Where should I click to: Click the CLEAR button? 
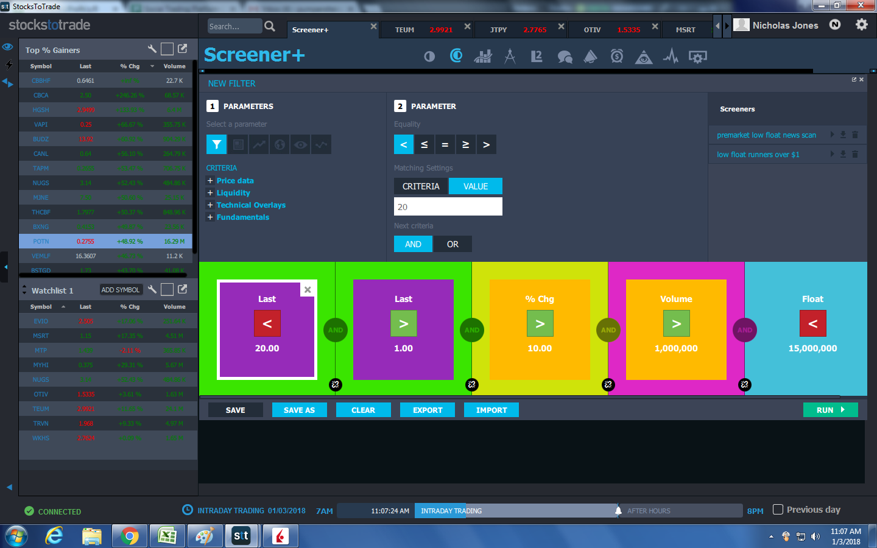click(364, 410)
